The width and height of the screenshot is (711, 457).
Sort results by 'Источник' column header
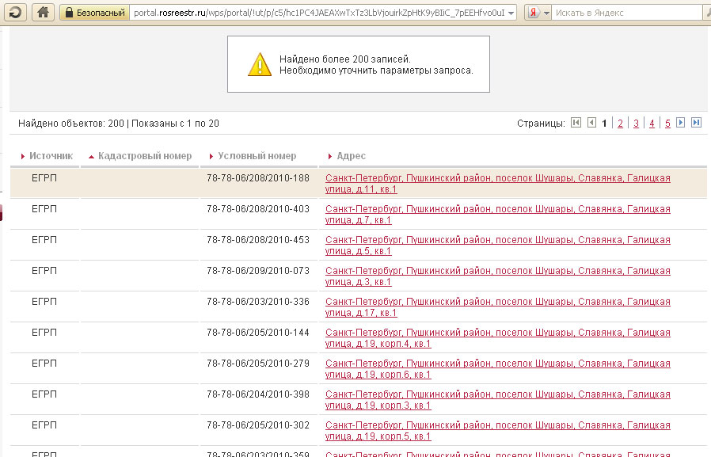point(51,156)
